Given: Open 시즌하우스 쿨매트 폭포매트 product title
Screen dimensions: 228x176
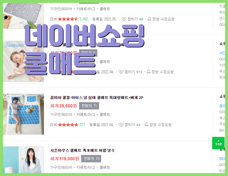Looking at the screenshot, I should pyautogui.click(x=83, y=151).
